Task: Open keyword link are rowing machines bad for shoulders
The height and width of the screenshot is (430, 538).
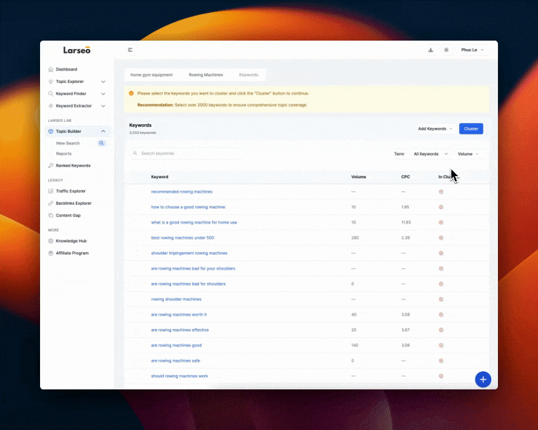Action: (188, 284)
